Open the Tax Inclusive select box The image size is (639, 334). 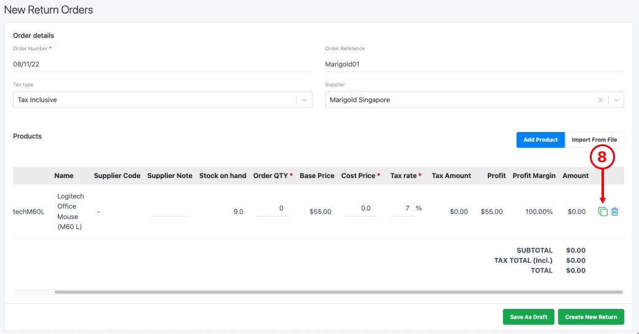162,99
